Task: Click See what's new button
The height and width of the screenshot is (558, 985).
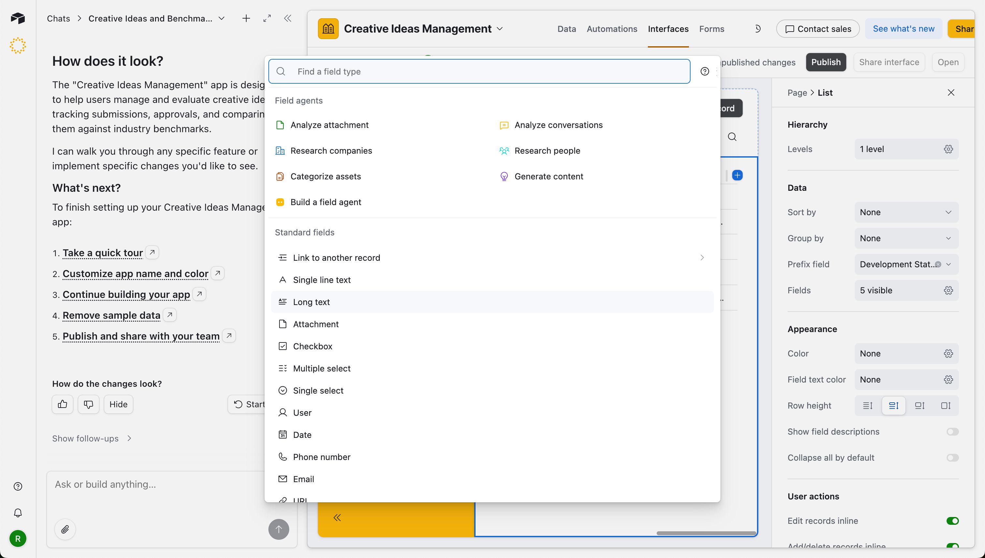Action: 903,29
